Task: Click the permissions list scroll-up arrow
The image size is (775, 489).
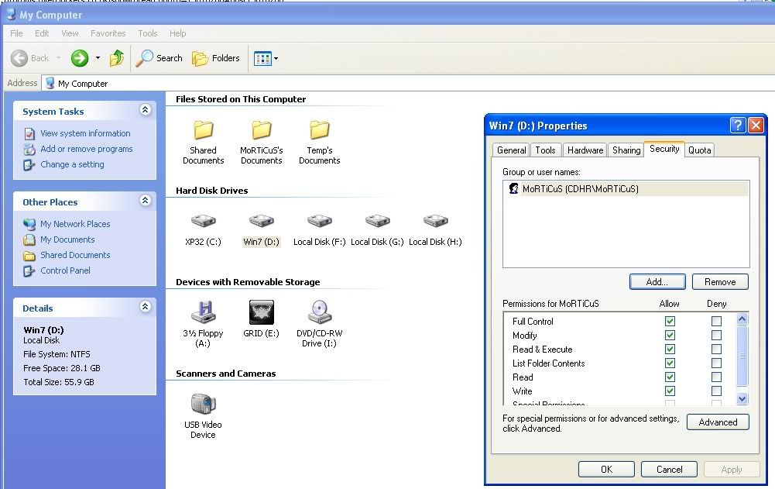Action: [x=742, y=319]
